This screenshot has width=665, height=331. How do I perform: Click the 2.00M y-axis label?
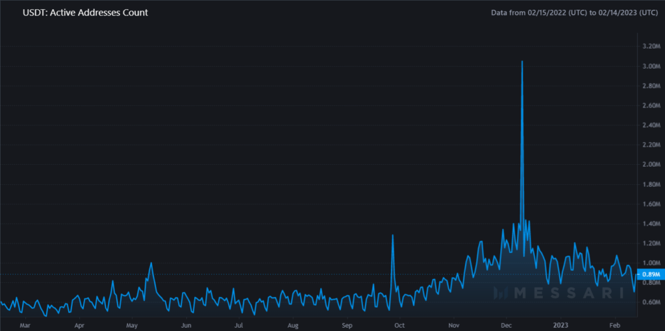(651, 164)
